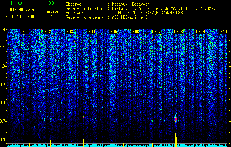Click the 0907 time marker
231x147 pixels.
156,32
